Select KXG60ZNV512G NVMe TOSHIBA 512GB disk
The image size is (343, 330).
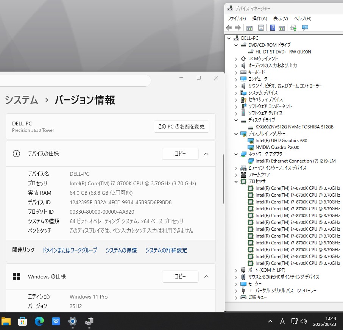click(294, 127)
